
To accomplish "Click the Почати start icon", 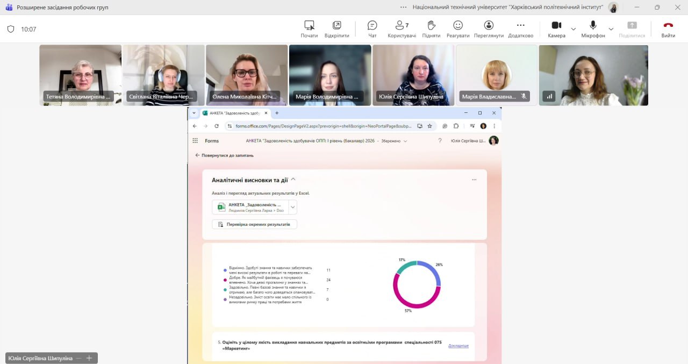I will point(309,29).
